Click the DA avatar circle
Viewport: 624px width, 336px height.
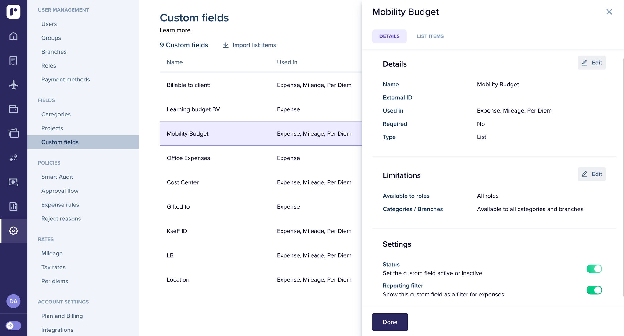pyautogui.click(x=13, y=301)
